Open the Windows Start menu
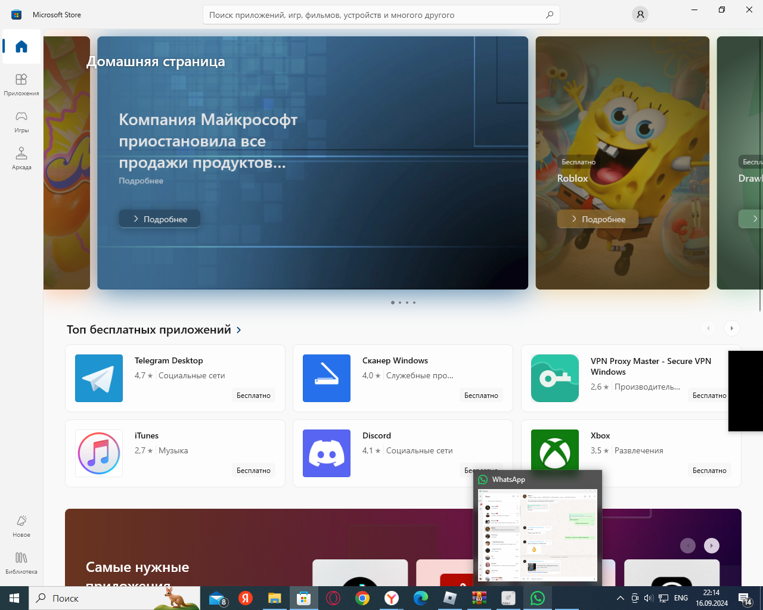This screenshot has height=610, width=763. pos(14,598)
